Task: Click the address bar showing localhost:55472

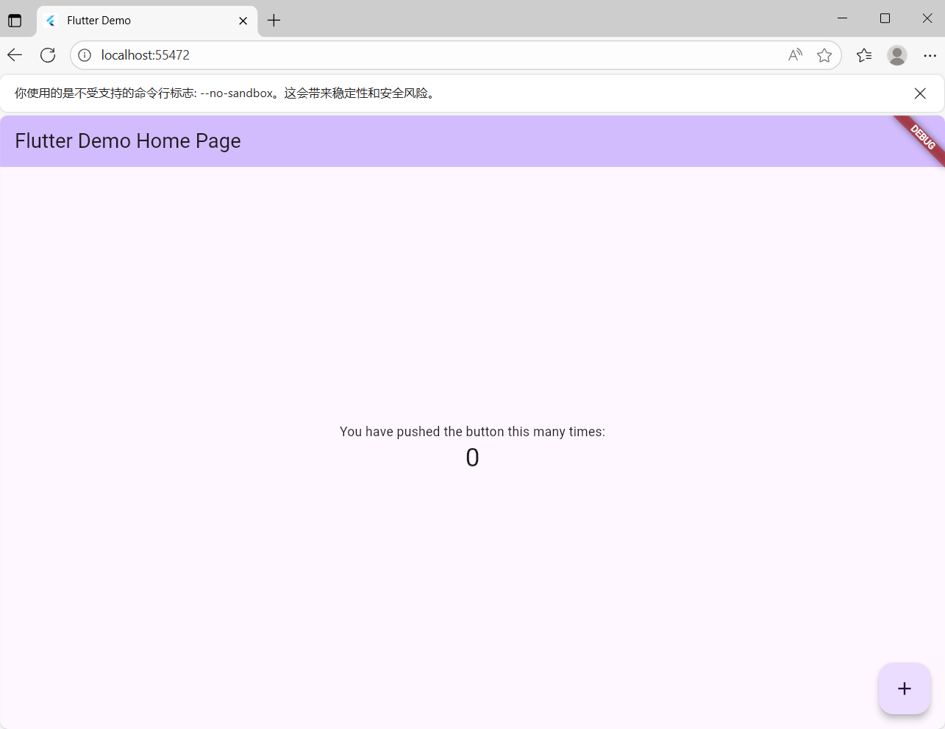Action: point(455,55)
